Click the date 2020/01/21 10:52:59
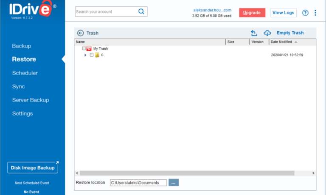Screen dimensions: 326x195 coord(287,55)
